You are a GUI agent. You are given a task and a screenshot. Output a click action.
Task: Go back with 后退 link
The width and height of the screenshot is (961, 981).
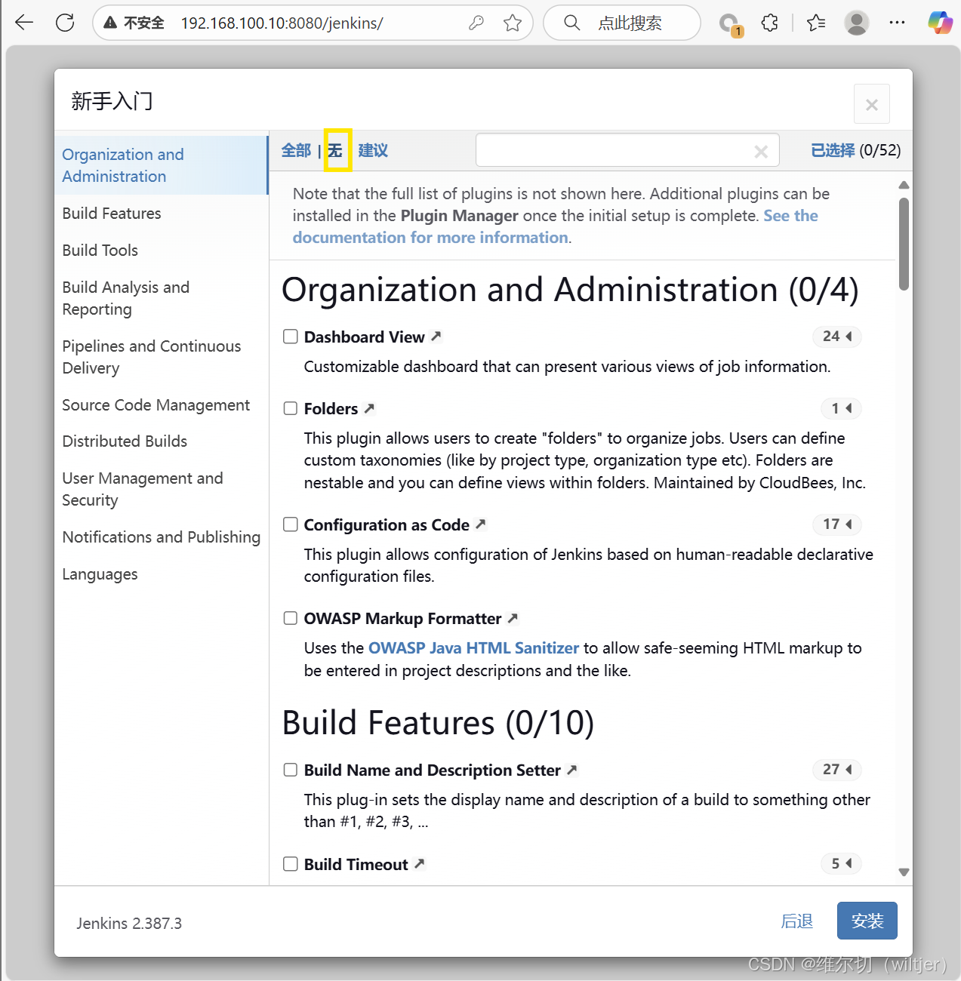[x=797, y=921]
